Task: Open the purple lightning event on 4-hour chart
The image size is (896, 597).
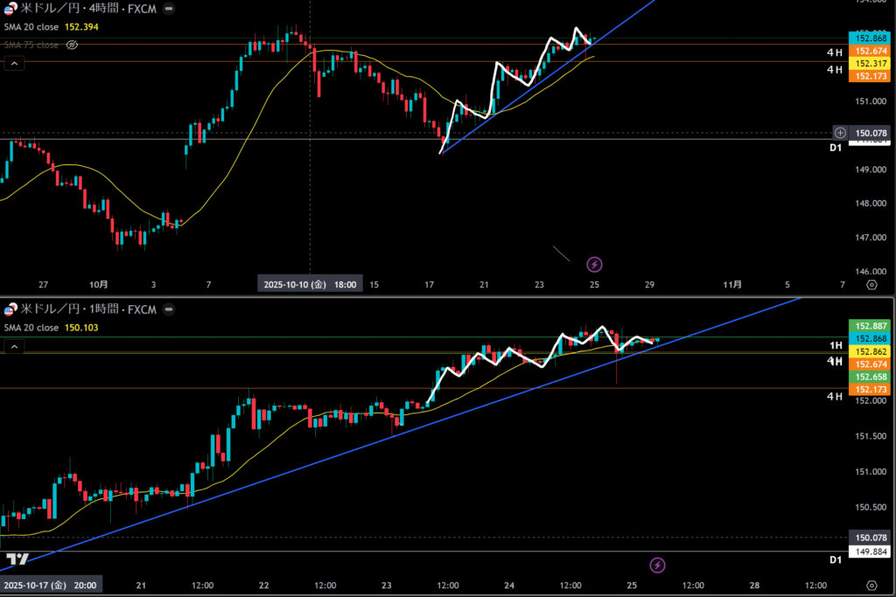Action: pyautogui.click(x=594, y=263)
